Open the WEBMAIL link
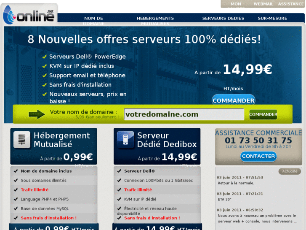The height and width of the screenshot is (230, 306). pyautogui.click(x=263, y=4)
